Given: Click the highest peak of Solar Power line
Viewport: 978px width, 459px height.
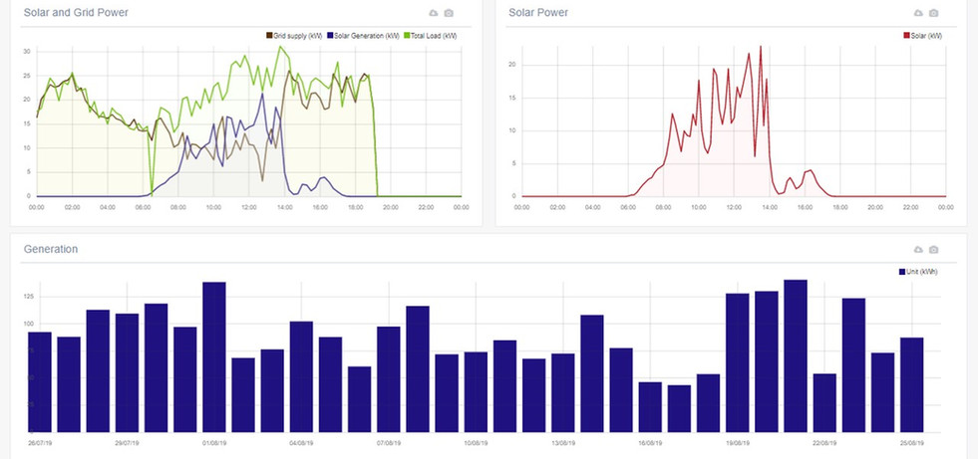Looking at the screenshot, I should [761, 47].
